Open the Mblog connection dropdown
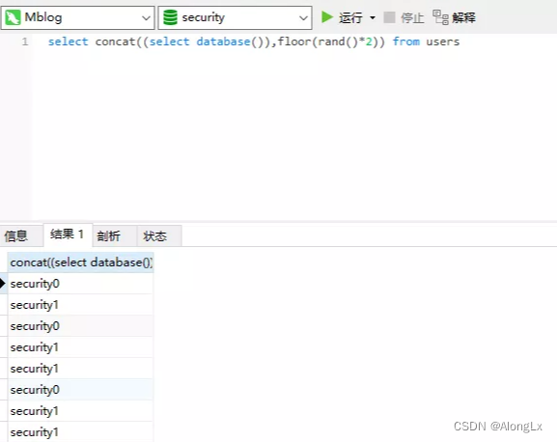557x442 pixels. tap(77, 17)
